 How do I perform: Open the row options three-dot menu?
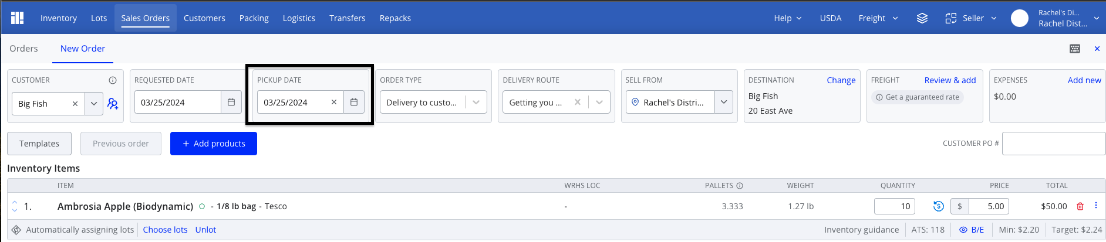tap(1095, 206)
